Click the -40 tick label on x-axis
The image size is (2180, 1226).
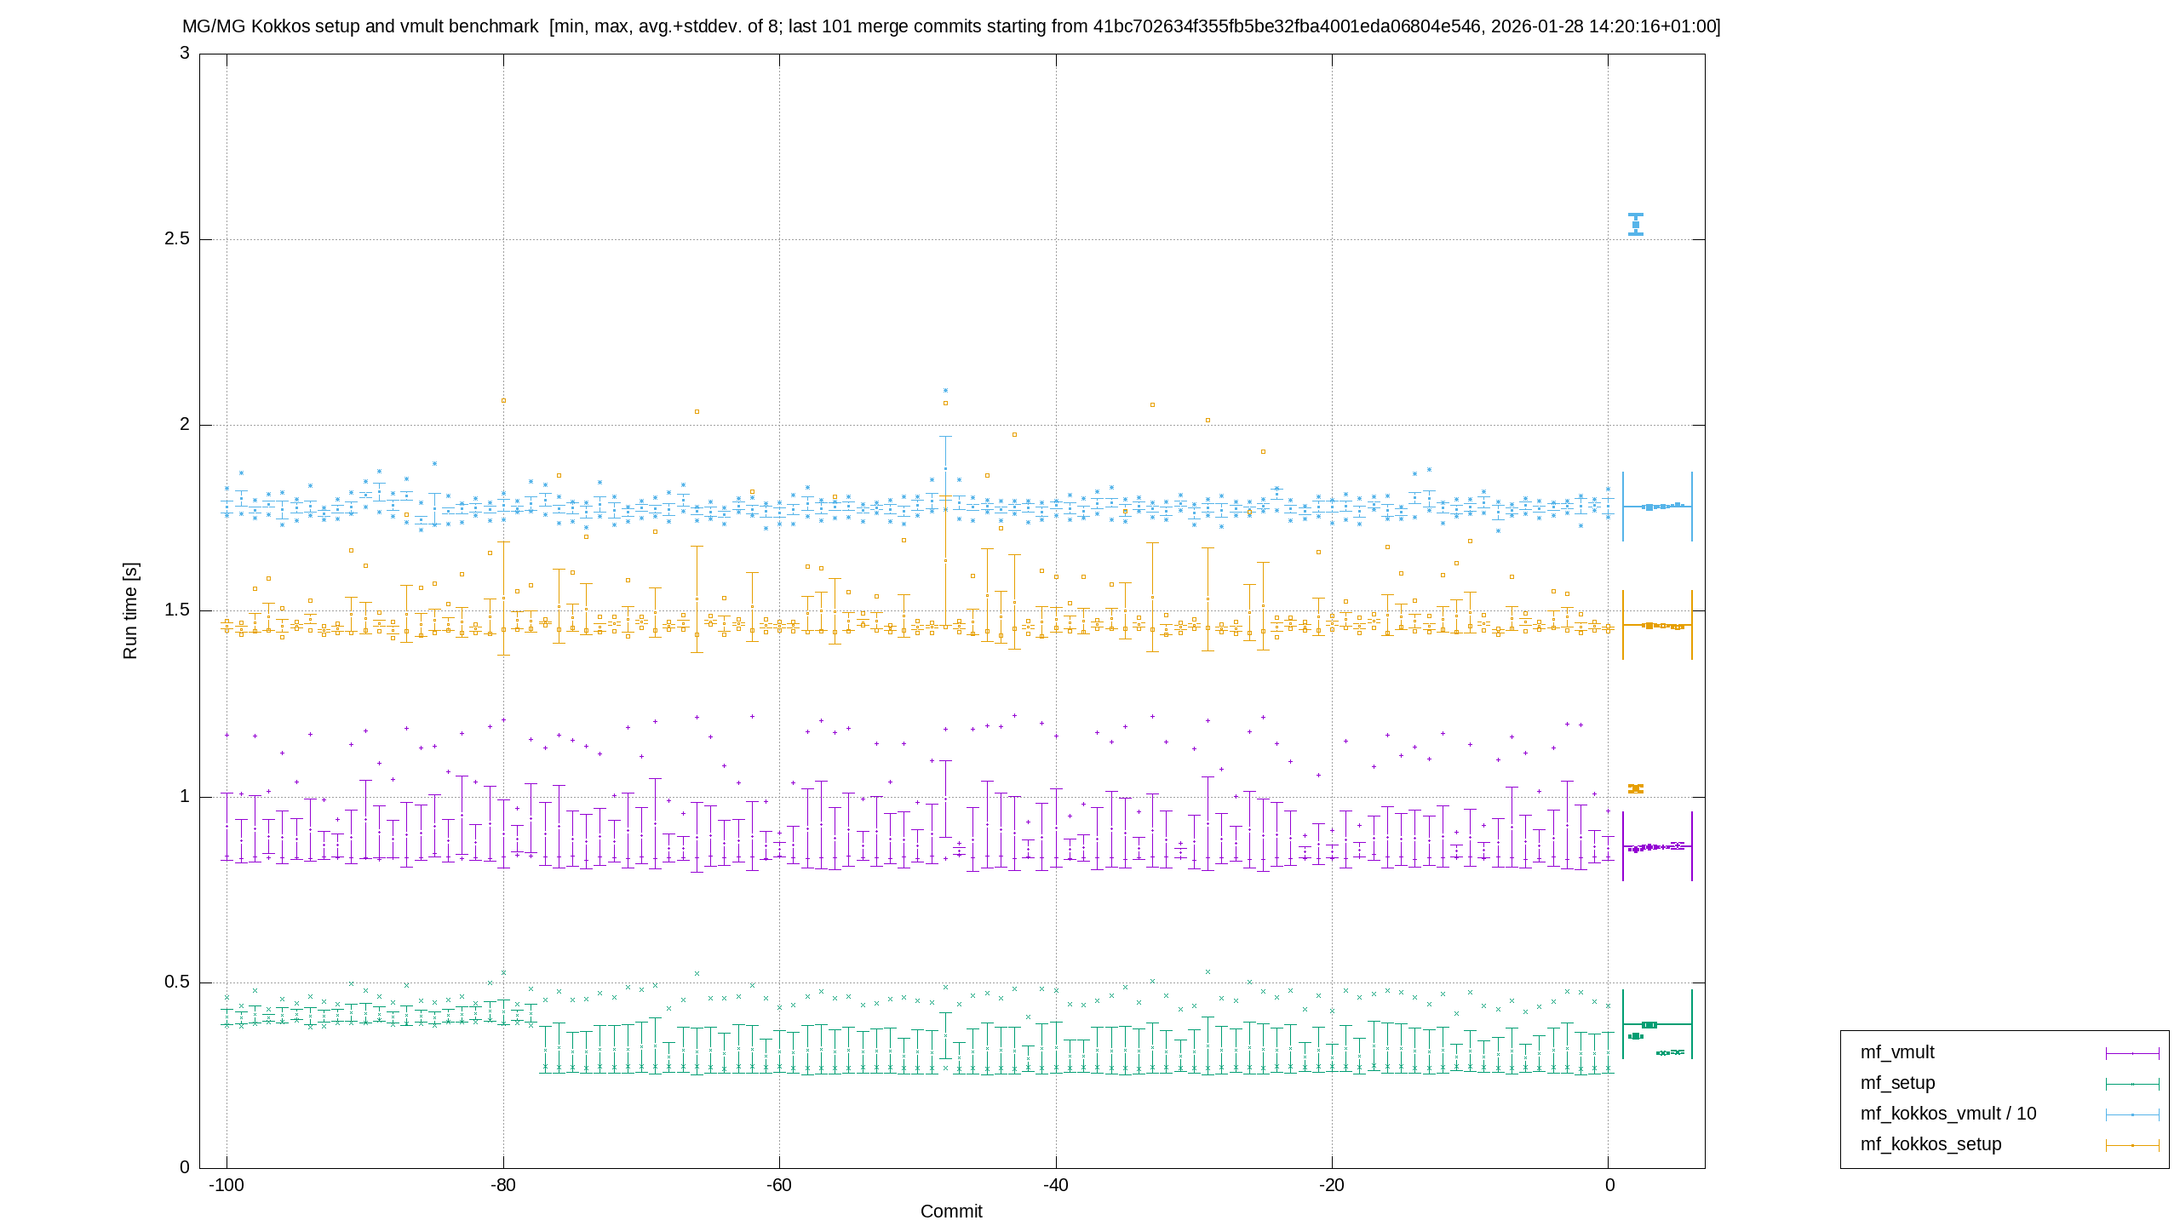tap(1056, 1185)
